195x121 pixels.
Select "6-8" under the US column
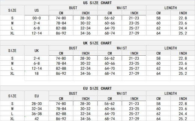37,28
